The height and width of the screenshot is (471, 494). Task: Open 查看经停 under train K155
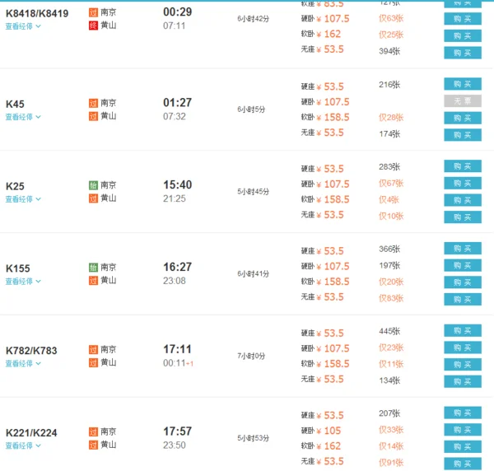click(23, 282)
